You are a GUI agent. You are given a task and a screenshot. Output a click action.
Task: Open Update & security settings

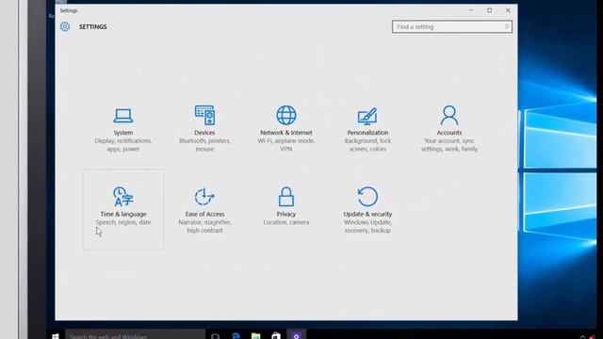click(x=367, y=209)
